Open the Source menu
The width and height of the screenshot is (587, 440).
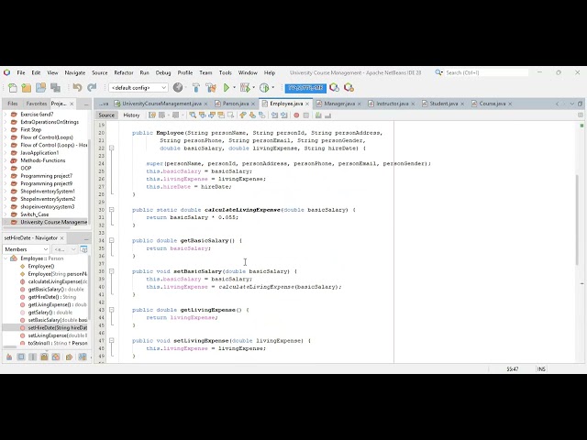click(100, 72)
